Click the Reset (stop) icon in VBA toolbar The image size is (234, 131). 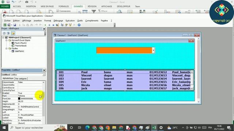tap(53, 25)
